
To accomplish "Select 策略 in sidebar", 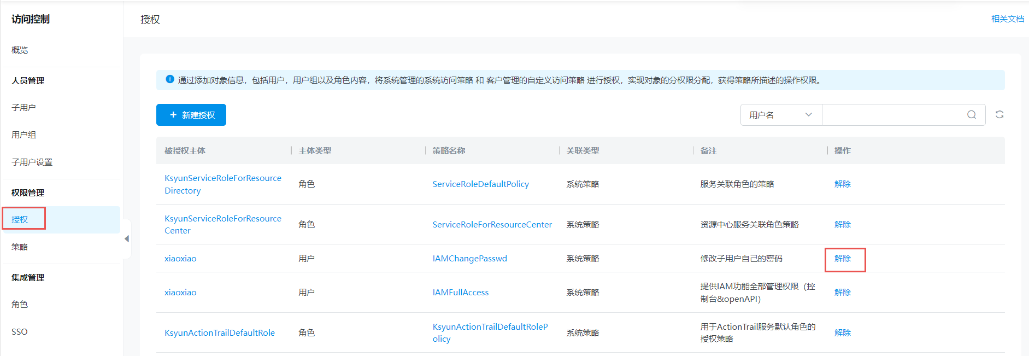I will tap(20, 247).
